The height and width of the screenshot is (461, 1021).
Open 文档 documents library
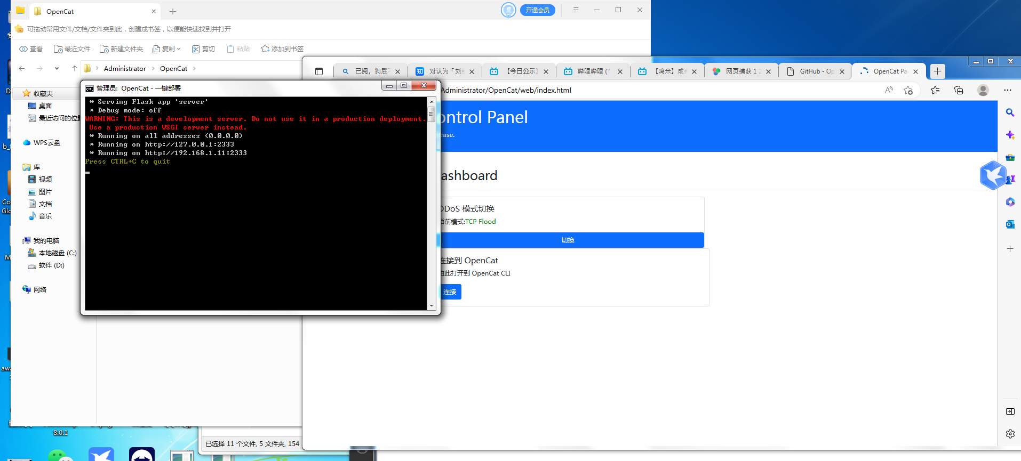pyautogui.click(x=45, y=204)
